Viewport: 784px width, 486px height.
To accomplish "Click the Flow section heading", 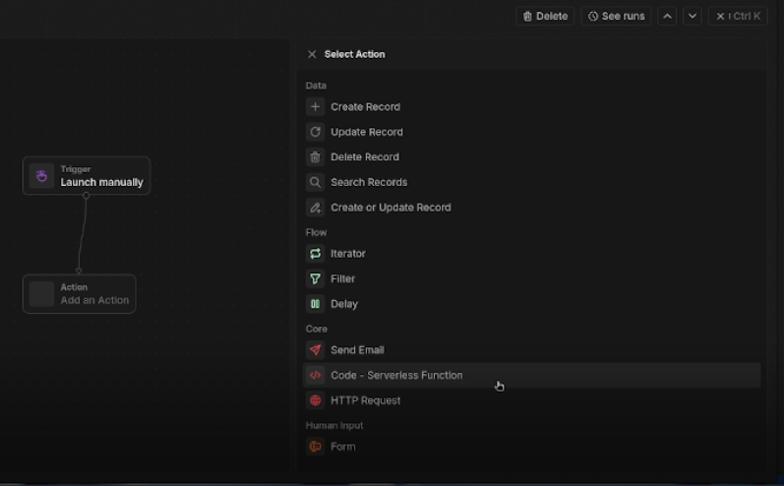I will [316, 232].
